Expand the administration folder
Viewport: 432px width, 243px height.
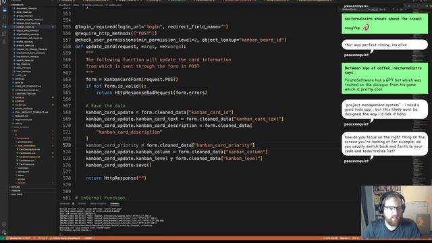tap(25, 142)
